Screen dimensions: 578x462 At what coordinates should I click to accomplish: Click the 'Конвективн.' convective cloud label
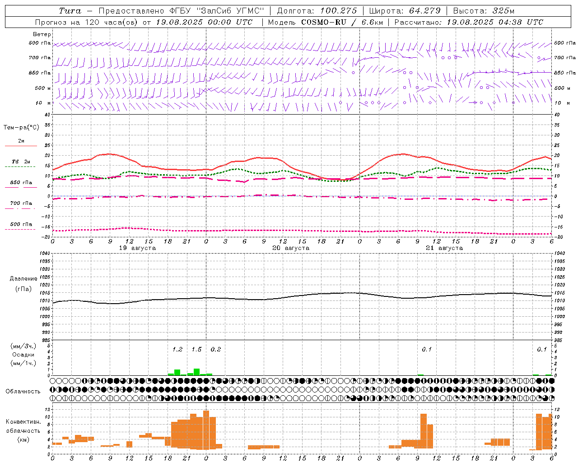click(23, 422)
